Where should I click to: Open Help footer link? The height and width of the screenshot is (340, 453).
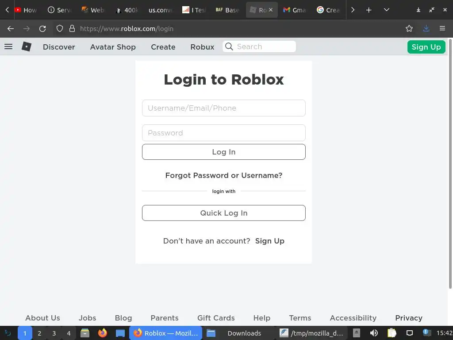coord(262,318)
